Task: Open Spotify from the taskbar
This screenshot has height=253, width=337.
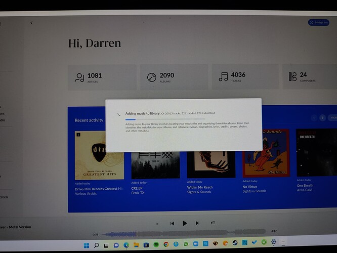Action: (156, 244)
